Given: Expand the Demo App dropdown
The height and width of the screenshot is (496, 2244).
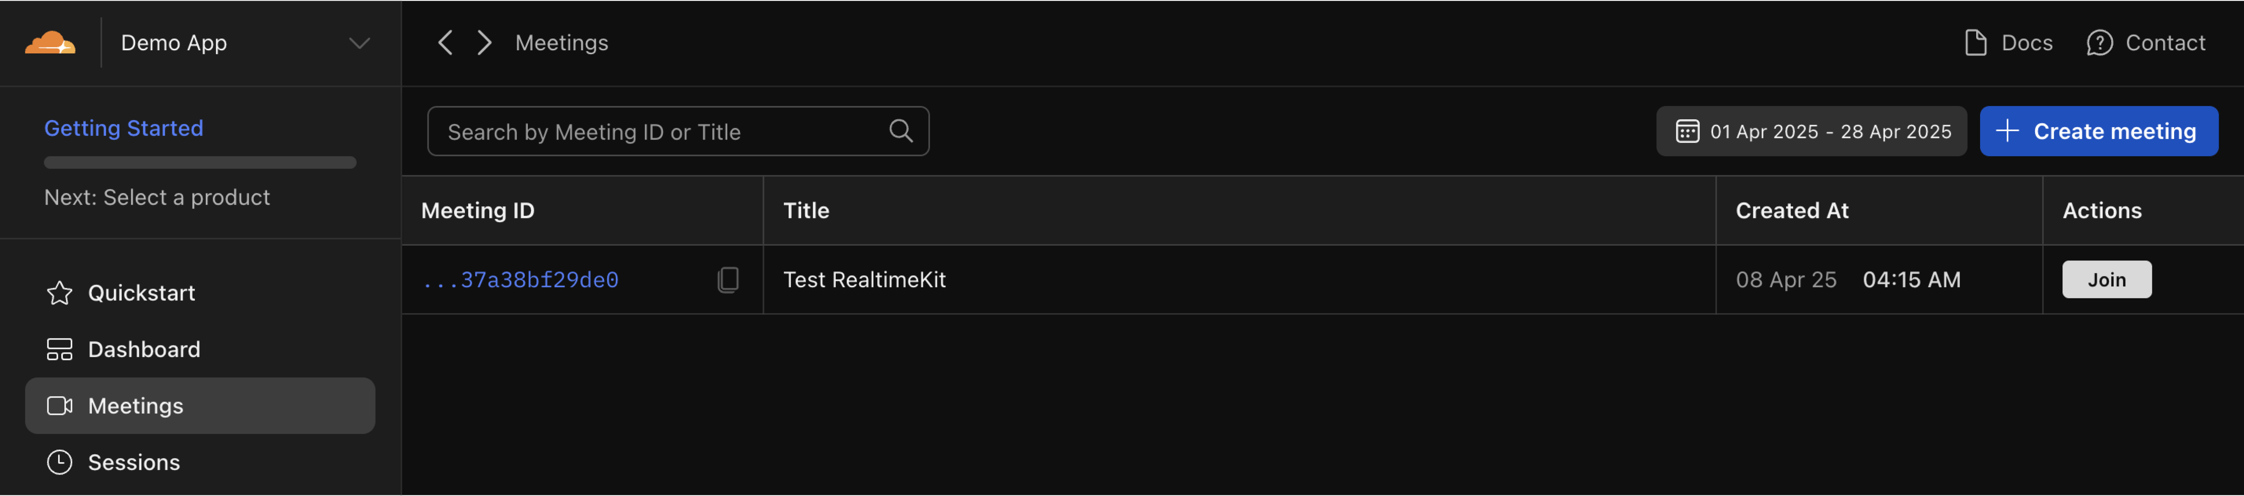Looking at the screenshot, I should click(359, 43).
